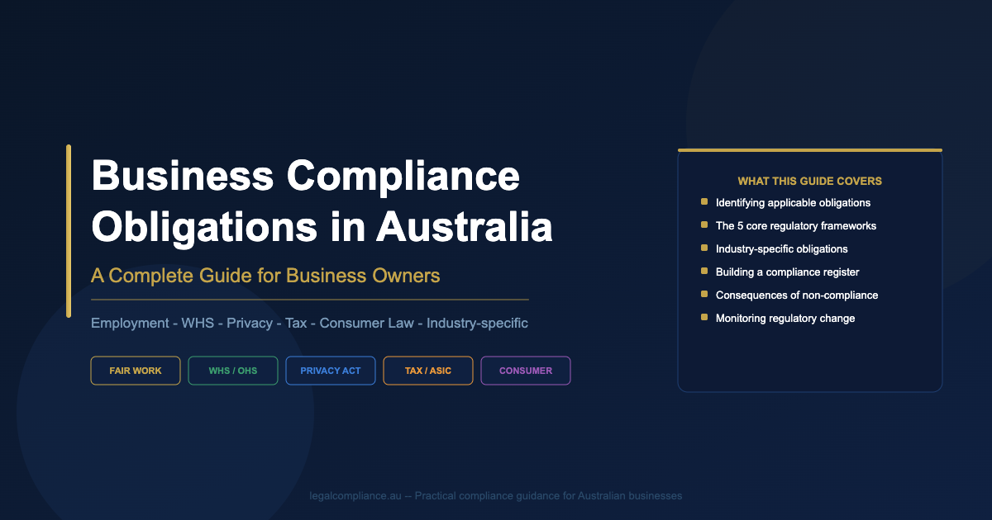
Task: Click the bullet beside Consequences of non-compliance
Action: [703, 294]
